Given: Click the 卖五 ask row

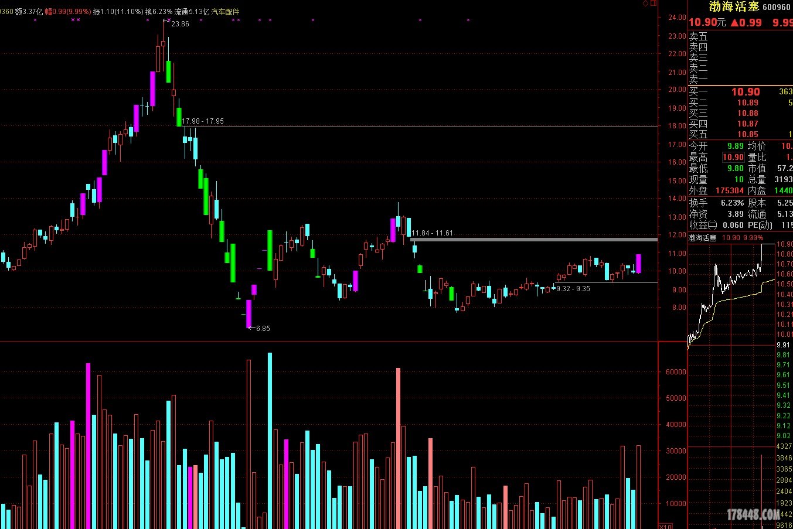Looking at the screenshot, I should pyautogui.click(x=698, y=36).
